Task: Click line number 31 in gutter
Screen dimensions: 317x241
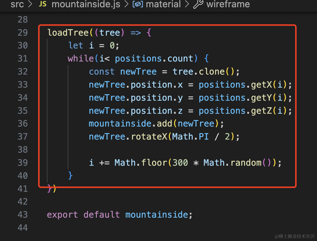Action: (x=23, y=58)
